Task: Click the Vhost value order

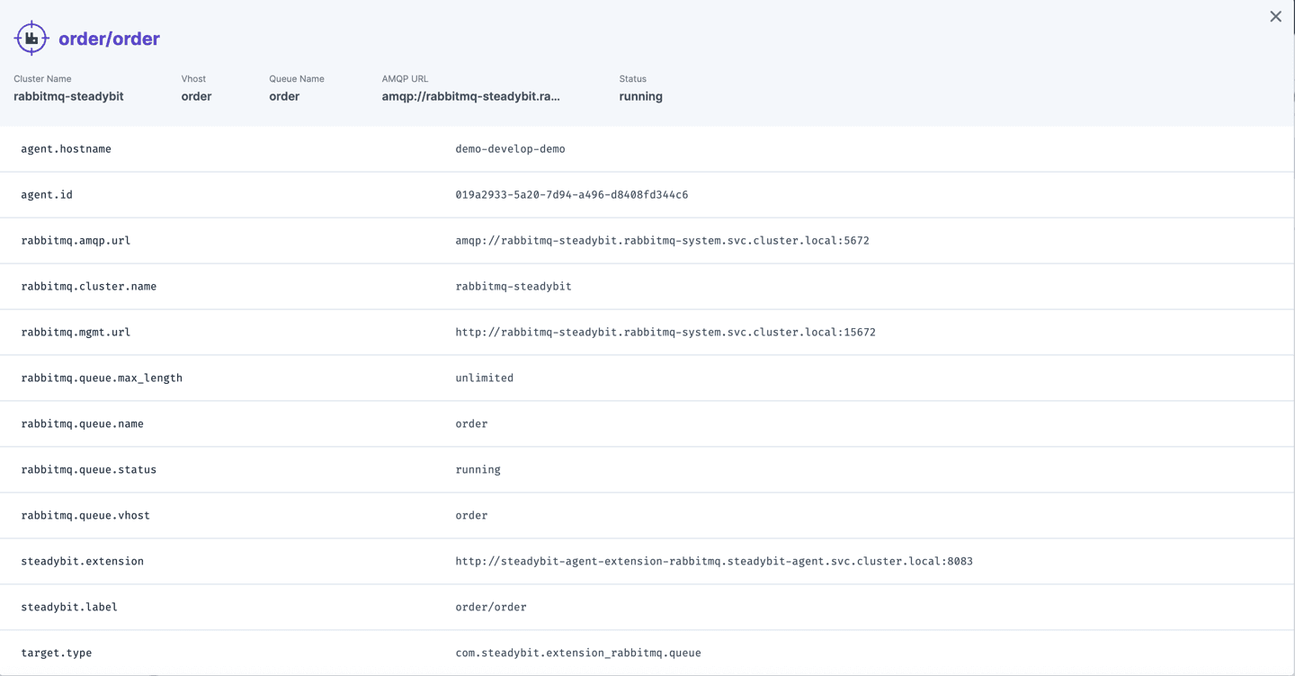Action: coord(196,96)
